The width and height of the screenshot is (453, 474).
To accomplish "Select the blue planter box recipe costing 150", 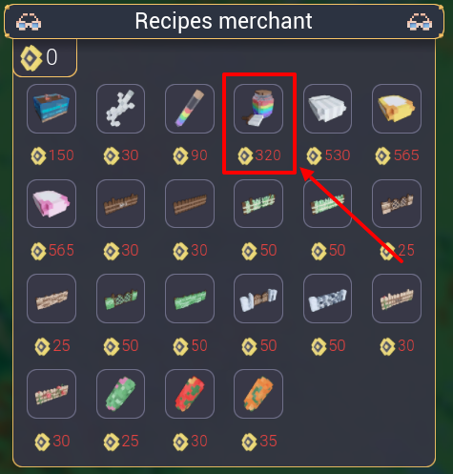I will pyautogui.click(x=51, y=109).
